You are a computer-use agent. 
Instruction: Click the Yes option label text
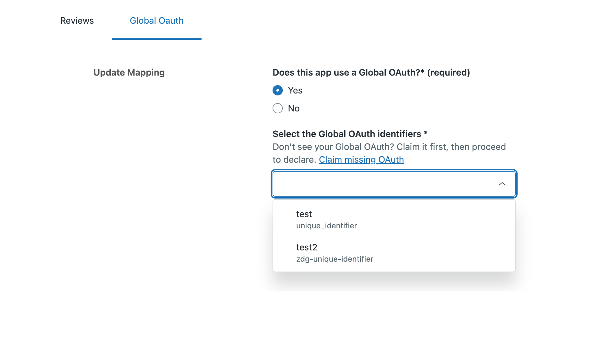tap(295, 90)
